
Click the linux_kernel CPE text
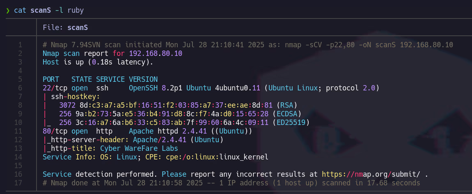coord(244,157)
